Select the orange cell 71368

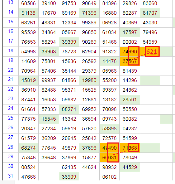click(x=130, y=148)
